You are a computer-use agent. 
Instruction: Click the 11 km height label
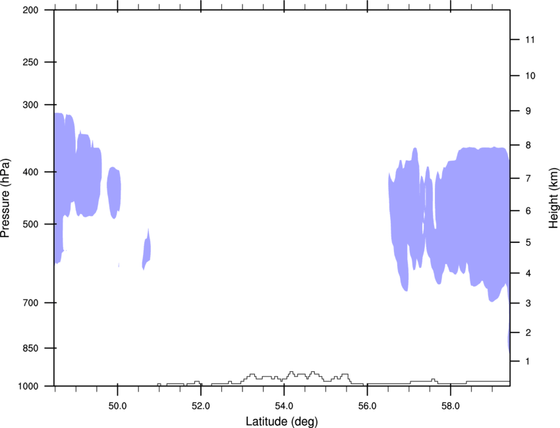[530, 40]
